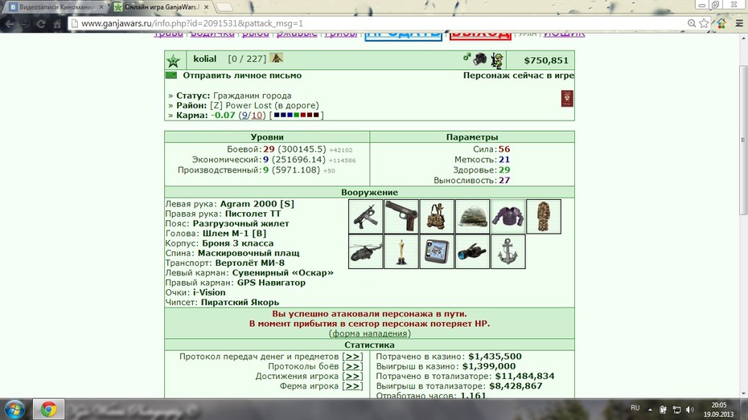Viewport: 748px width, 420px height.
Task: Click the рыба menu link
Action: tap(256, 34)
